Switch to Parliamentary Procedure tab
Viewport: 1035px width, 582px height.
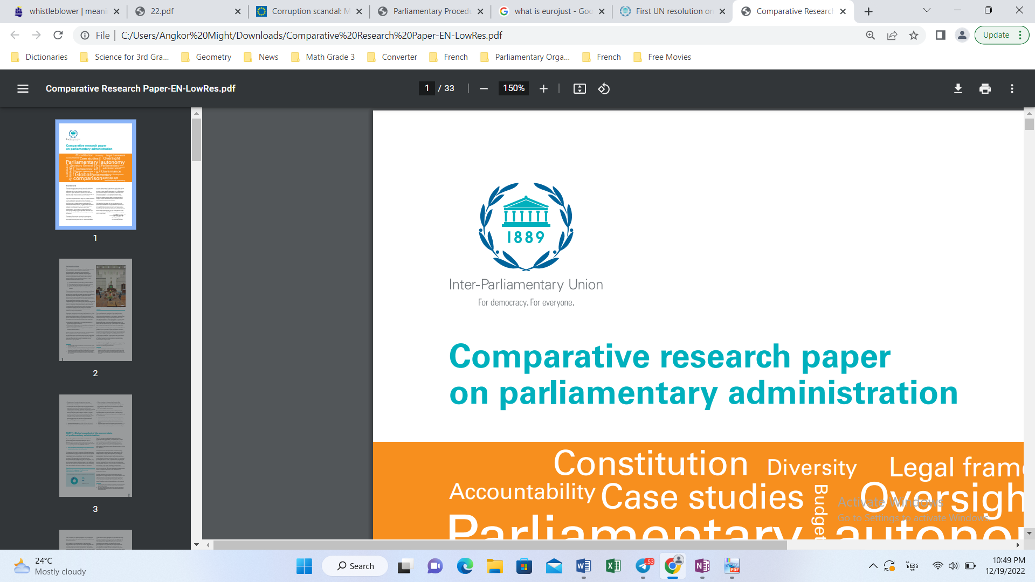pyautogui.click(x=430, y=11)
